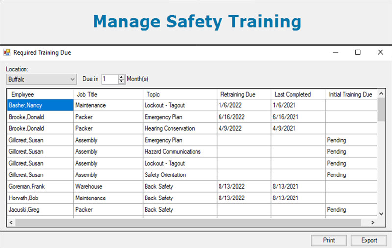The image size is (392, 248).
Task: Select Gillcrest,Susan in Hazard Communications row
Action: [x=41, y=152]
